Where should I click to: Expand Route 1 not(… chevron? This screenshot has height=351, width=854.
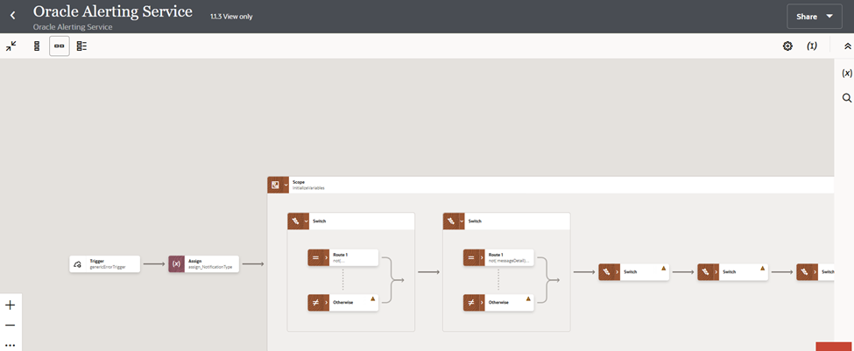click(x=327, y=257)
